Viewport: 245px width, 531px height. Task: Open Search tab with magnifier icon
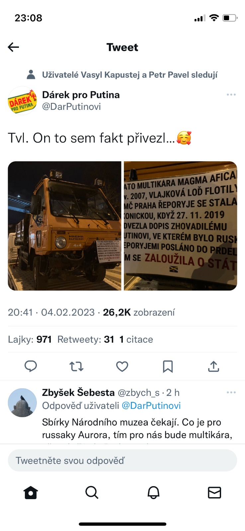pos(92,493)
